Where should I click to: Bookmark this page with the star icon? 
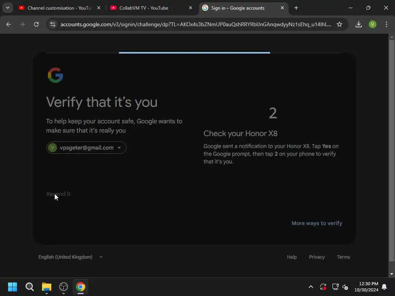tap(339, 24)
